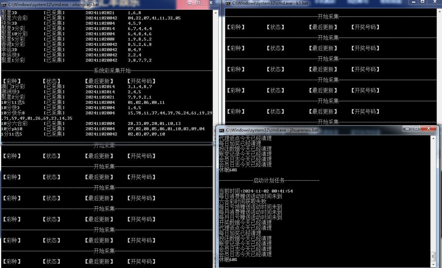Minimize the xitongcaiji.bat console window
Screen dimensions: 442x268
tap(190, 3)
